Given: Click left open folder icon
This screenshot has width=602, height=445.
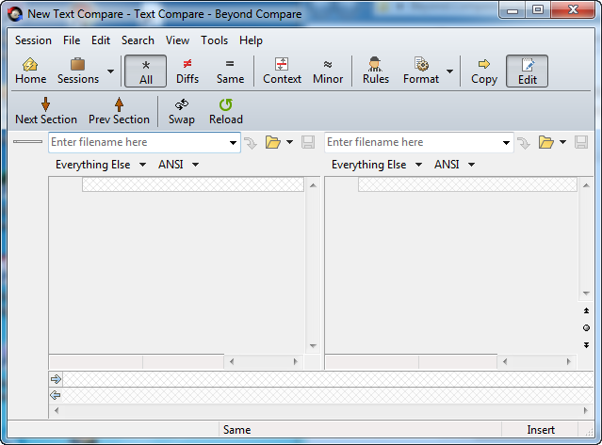Looking at the screenshot, I should (273, 142).
